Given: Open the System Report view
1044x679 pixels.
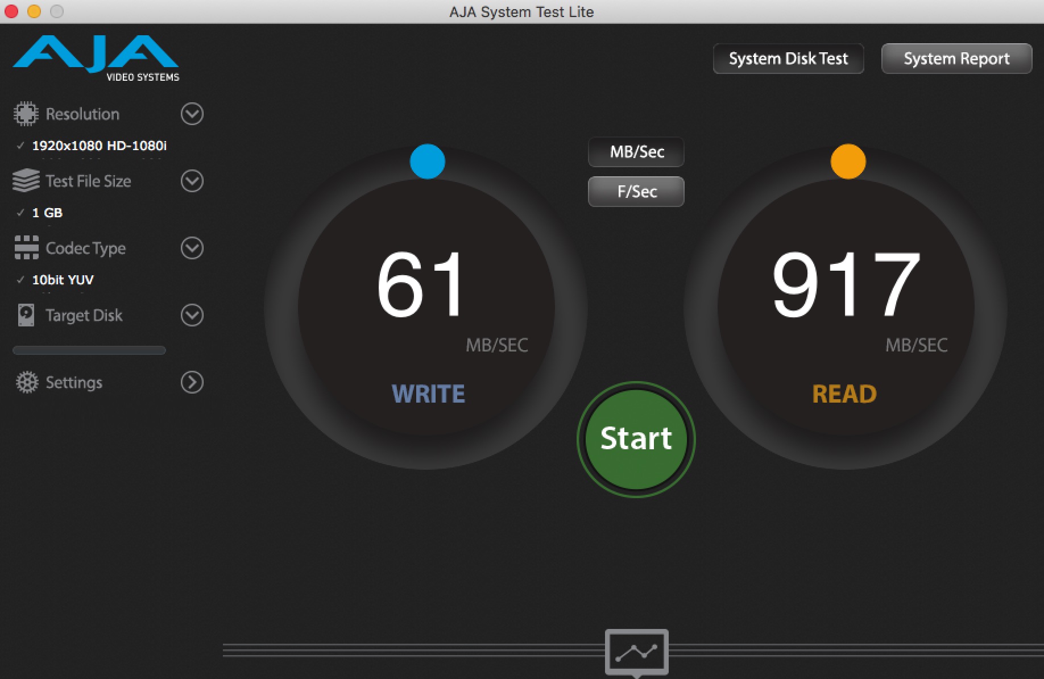Looking at the screenshot, I should click(957, 59).
